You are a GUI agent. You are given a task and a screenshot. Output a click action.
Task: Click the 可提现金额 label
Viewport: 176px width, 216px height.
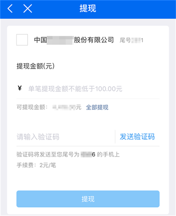click(32, 107)
